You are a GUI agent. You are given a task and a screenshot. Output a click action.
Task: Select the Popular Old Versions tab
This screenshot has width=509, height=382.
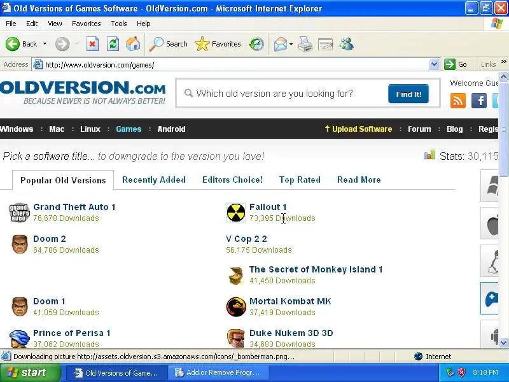tap(63, 180)
